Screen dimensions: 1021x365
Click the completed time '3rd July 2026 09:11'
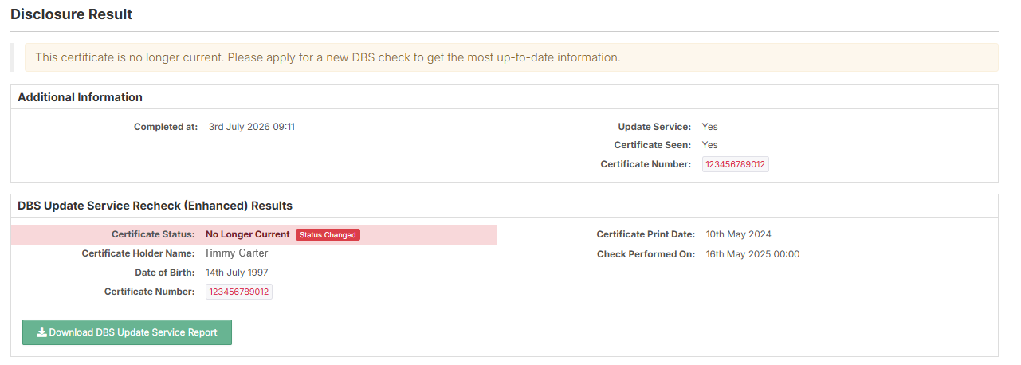pos(252,127)
